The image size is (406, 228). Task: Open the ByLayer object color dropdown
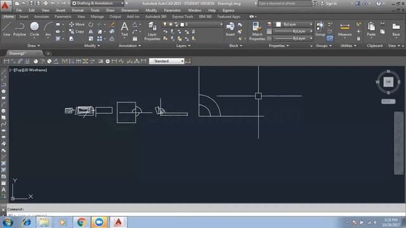[x=294, y=24]
